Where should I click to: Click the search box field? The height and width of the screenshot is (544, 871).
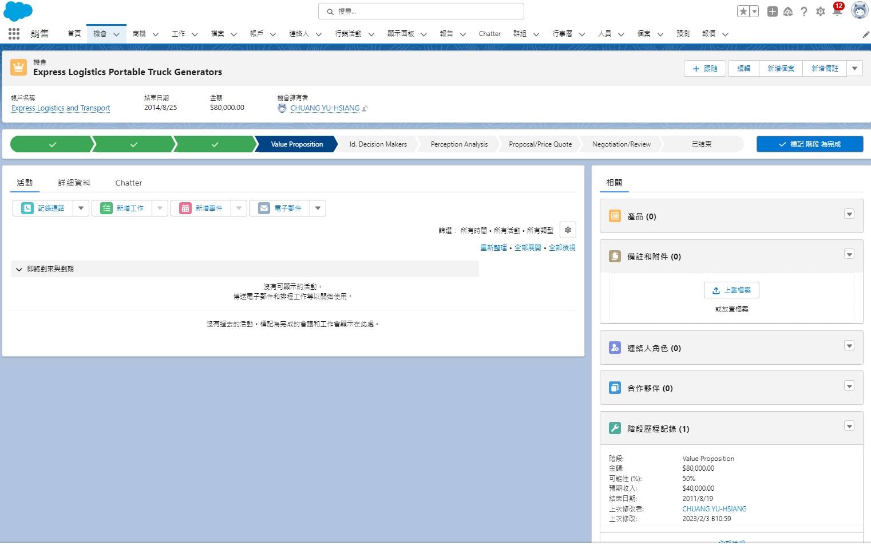click(x=421, y=11)
